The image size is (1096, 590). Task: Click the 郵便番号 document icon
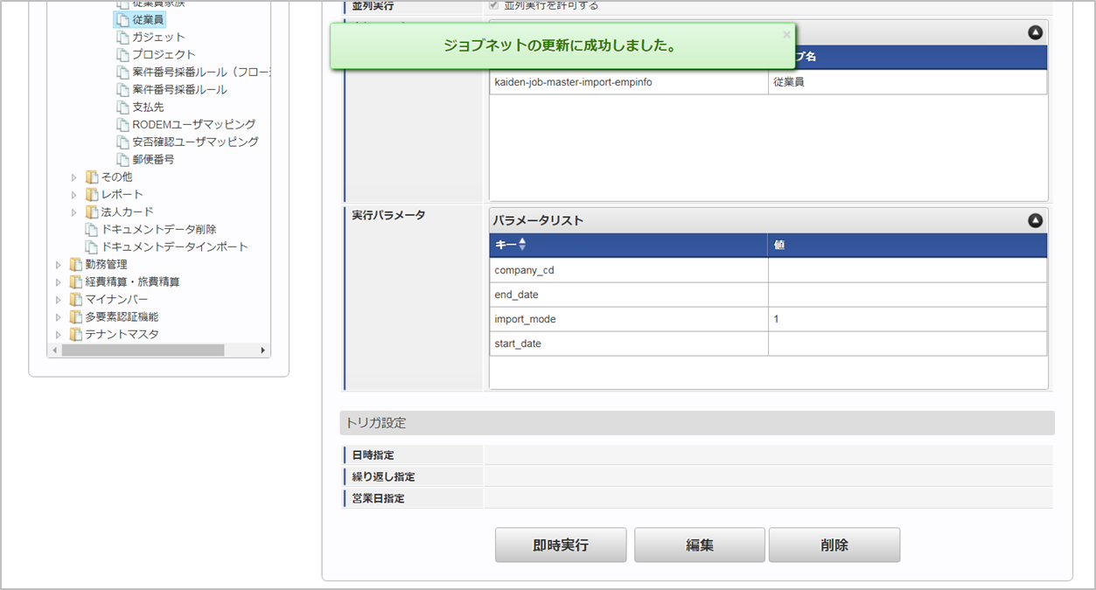coord(122,159)
